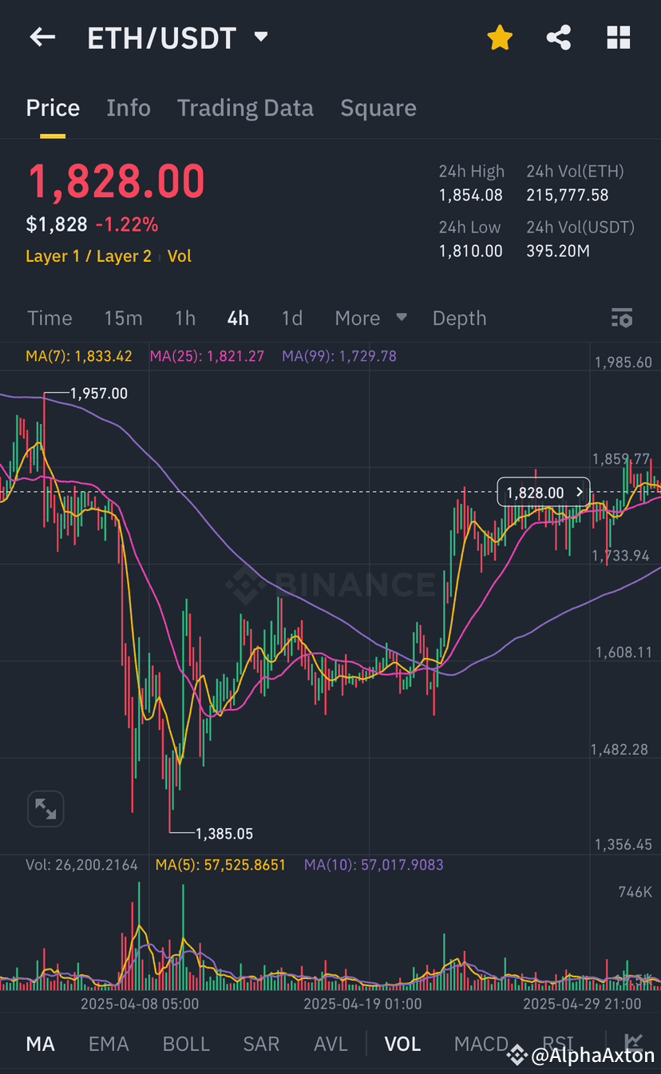
Task: Expand chart to fullscreen icon
Action: click(46, 810)
